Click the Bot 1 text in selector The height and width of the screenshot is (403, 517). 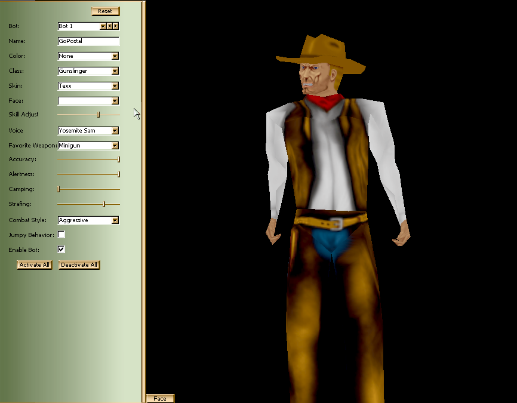point(66,26)
